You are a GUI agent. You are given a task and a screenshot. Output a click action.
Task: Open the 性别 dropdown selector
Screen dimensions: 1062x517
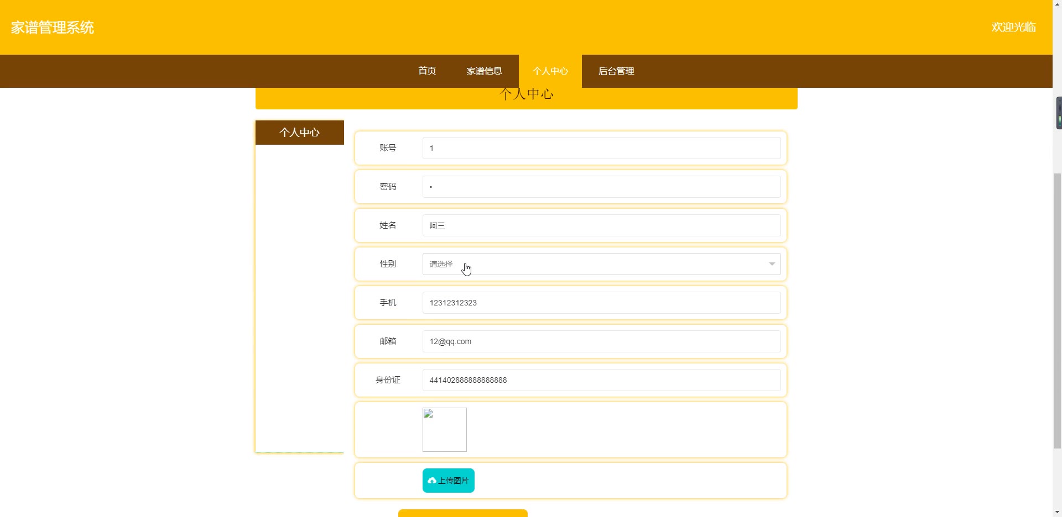(601, 264)
